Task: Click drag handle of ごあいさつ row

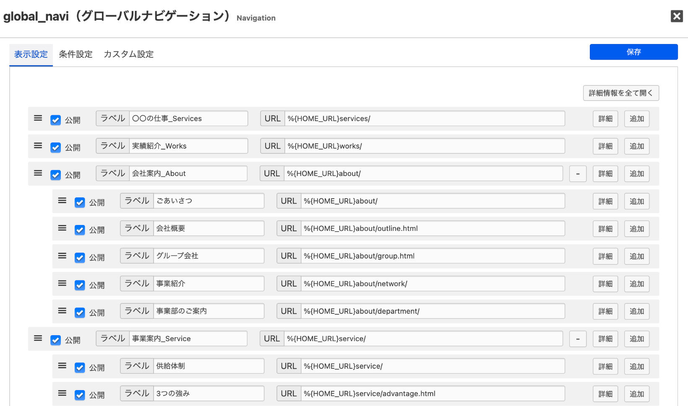Action: (x=63, y=201)
